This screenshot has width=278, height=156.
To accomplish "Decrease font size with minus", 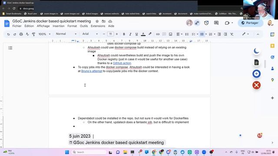I will coord(104,34).
